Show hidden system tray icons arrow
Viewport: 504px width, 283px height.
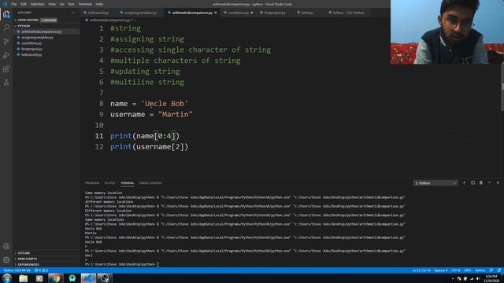click(x=453, y=279)
